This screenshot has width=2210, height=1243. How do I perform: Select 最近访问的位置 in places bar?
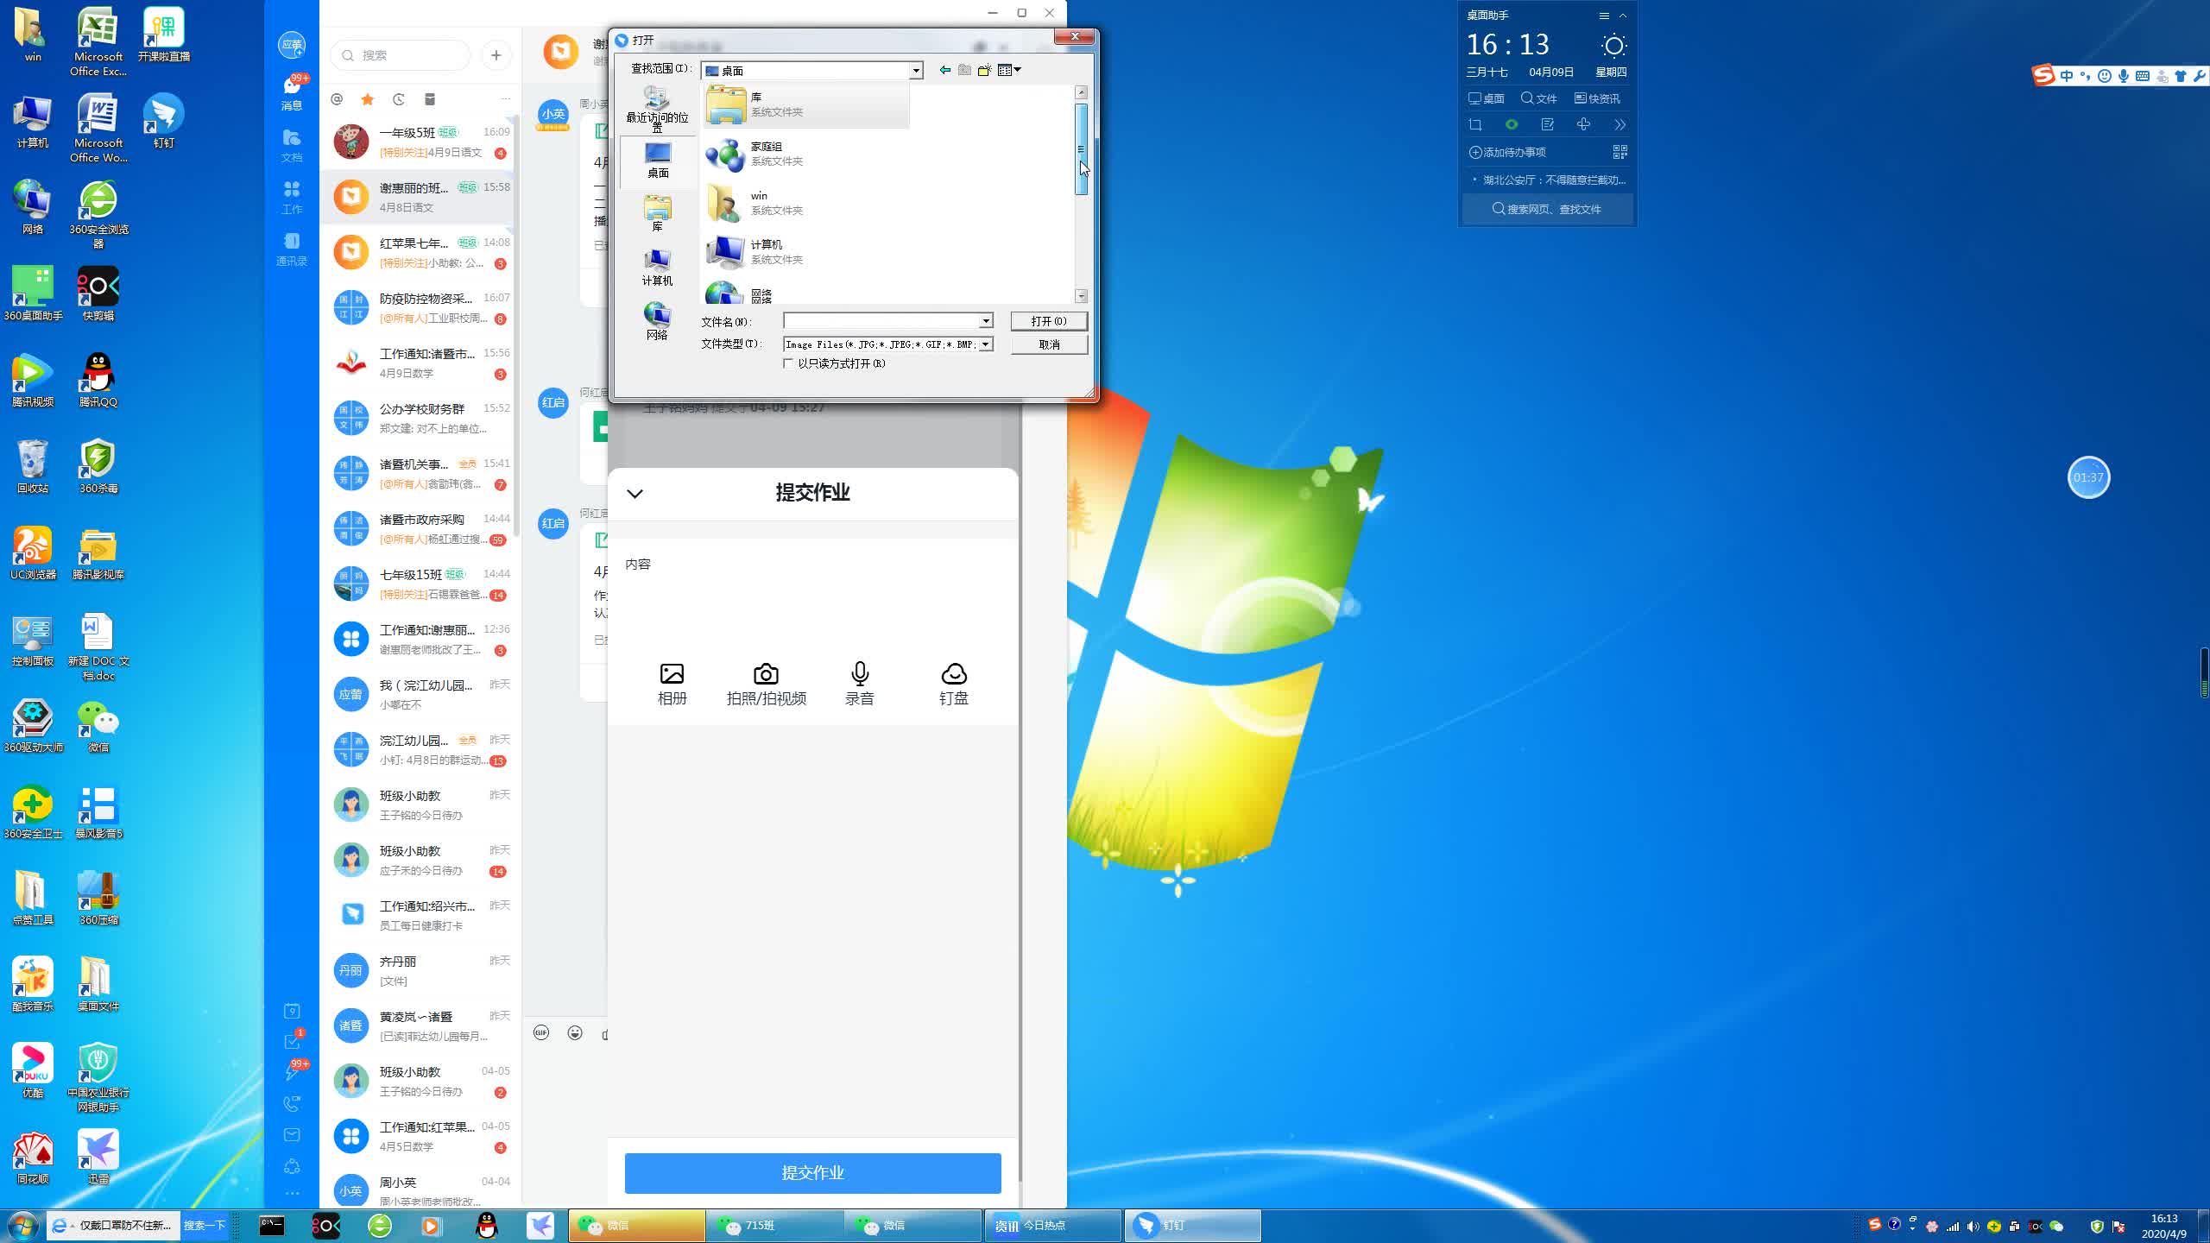click(x=657, y=109)
